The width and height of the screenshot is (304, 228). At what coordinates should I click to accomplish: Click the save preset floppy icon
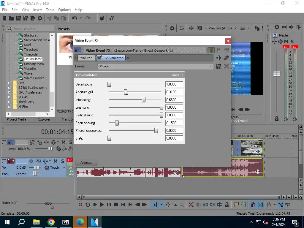(x=219, y=66)
